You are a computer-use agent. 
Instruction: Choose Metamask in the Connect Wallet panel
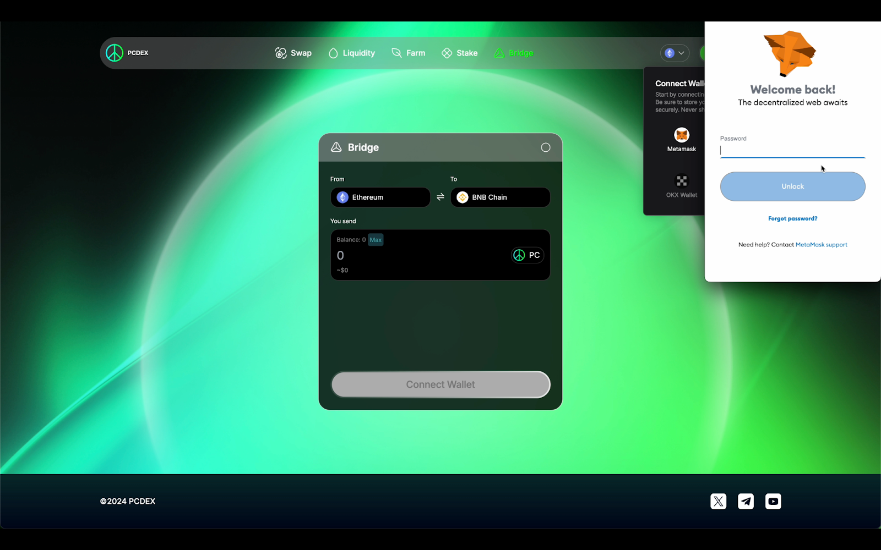(682, 140)
